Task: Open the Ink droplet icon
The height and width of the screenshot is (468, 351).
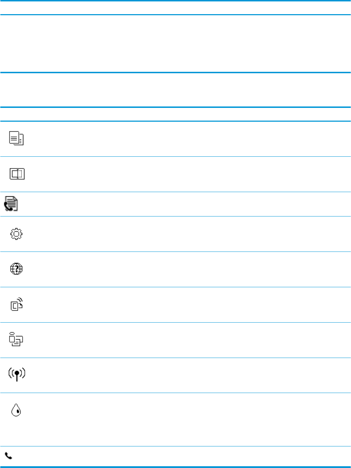Action: (x=16, y=410)
